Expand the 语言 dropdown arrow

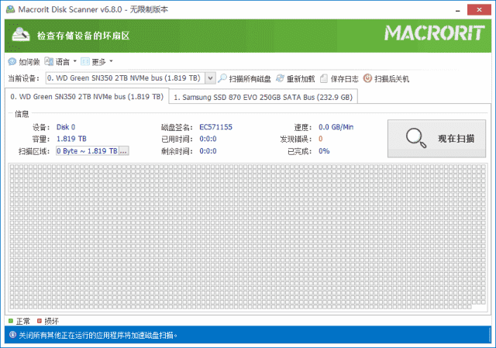(74, 61)
